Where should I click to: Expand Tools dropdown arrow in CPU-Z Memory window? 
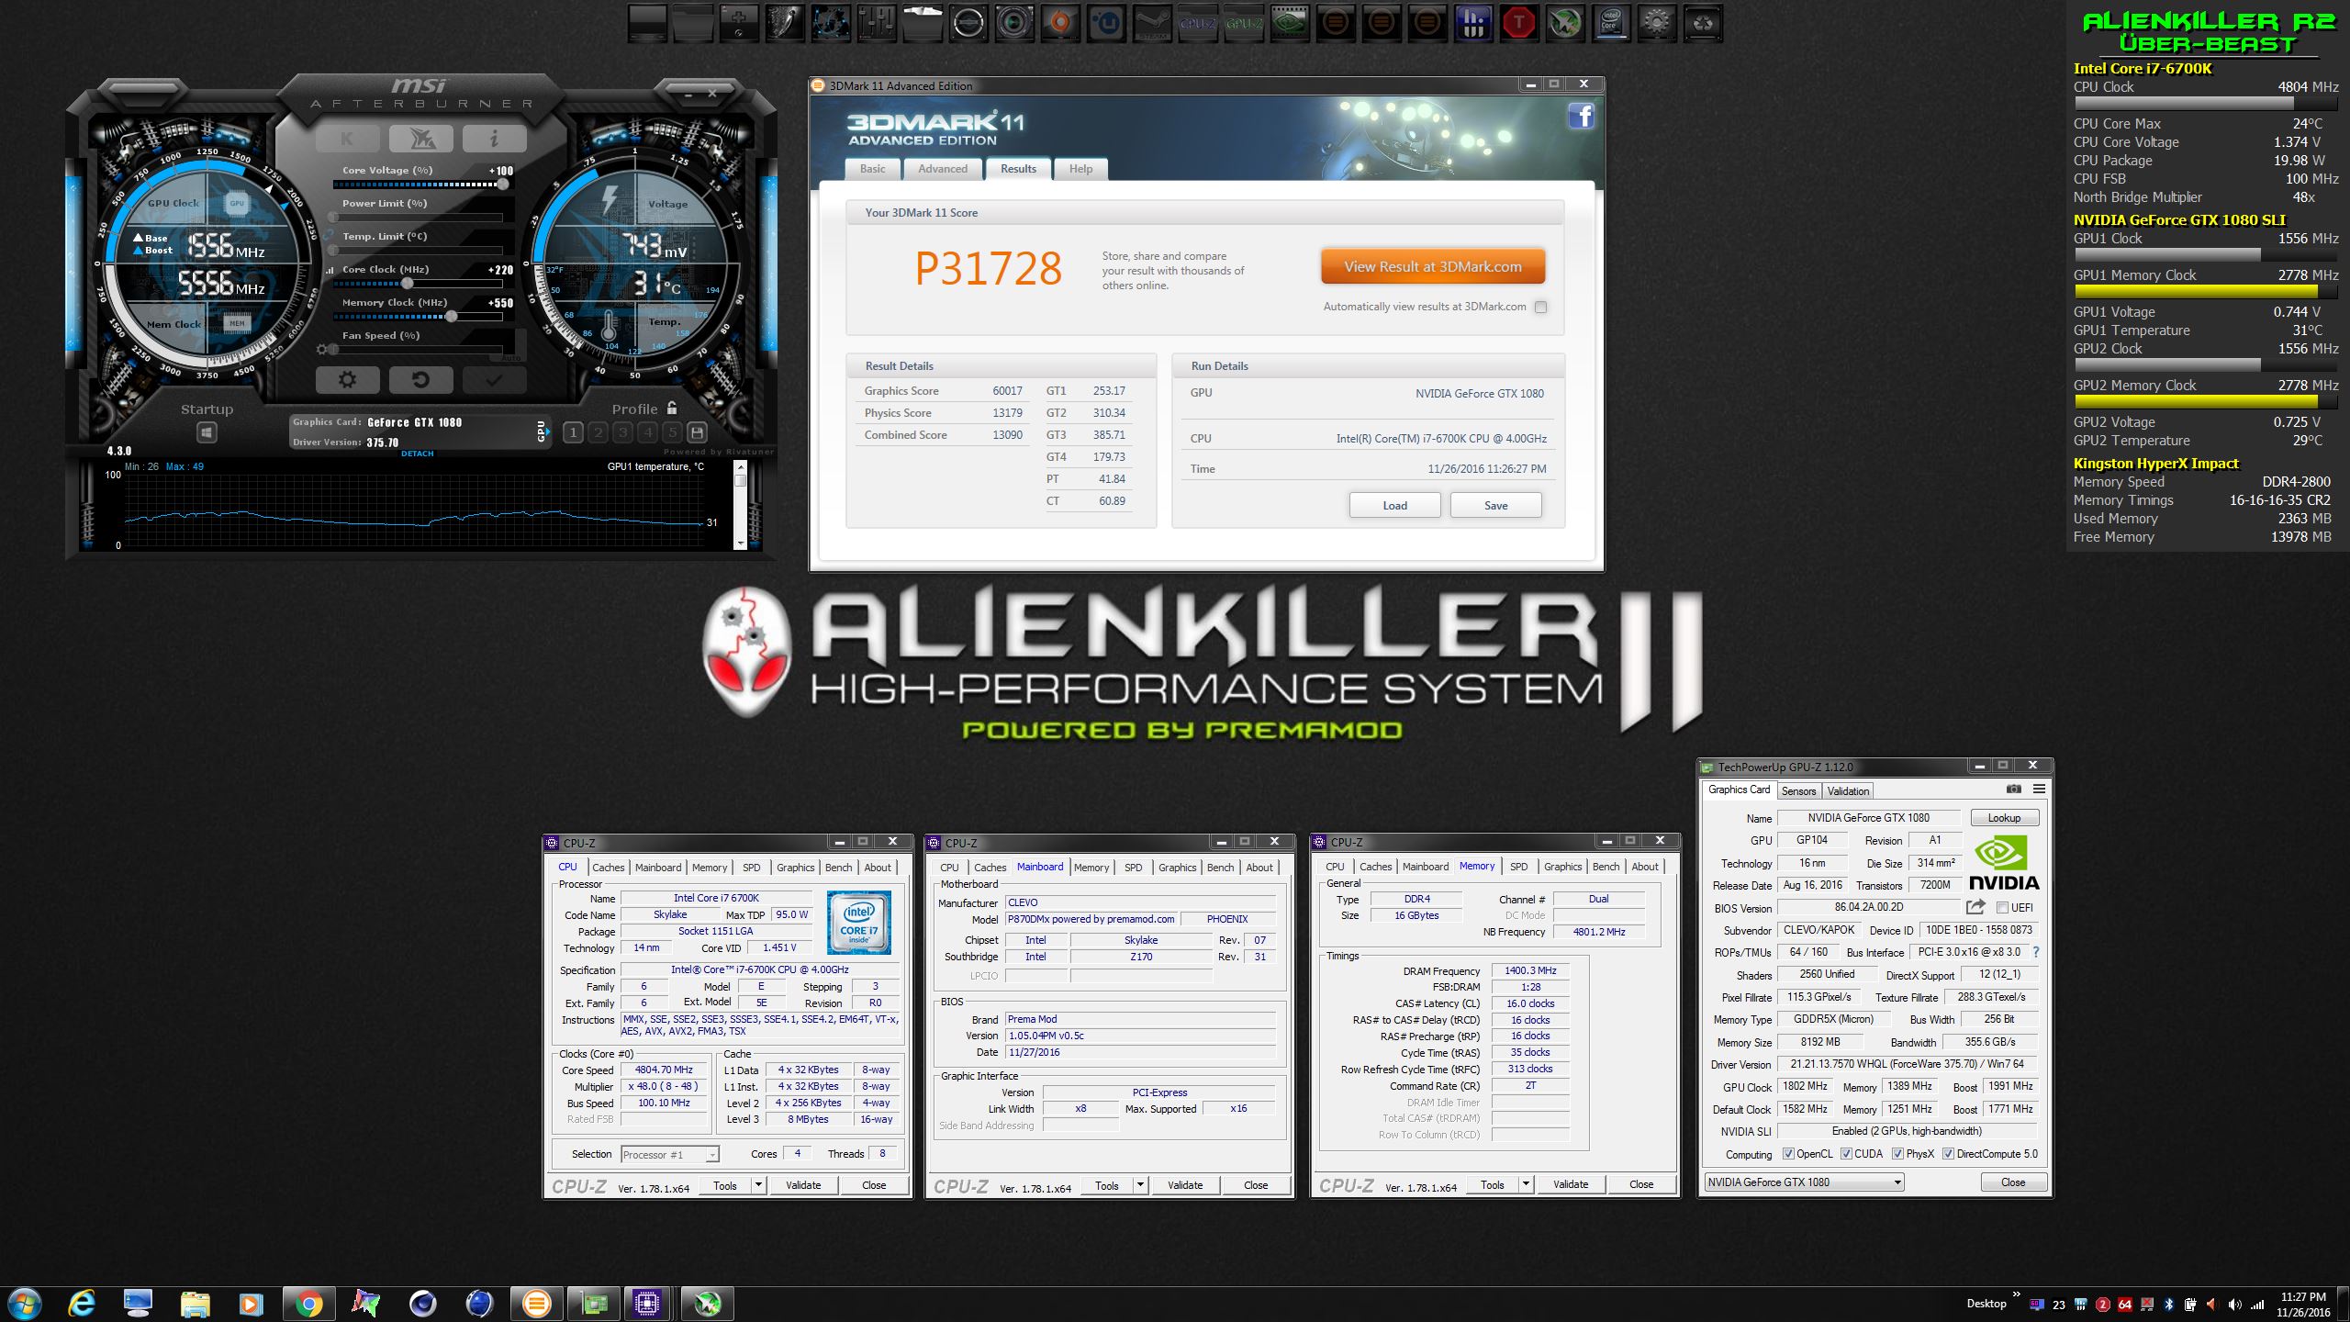point(1526,1184)
